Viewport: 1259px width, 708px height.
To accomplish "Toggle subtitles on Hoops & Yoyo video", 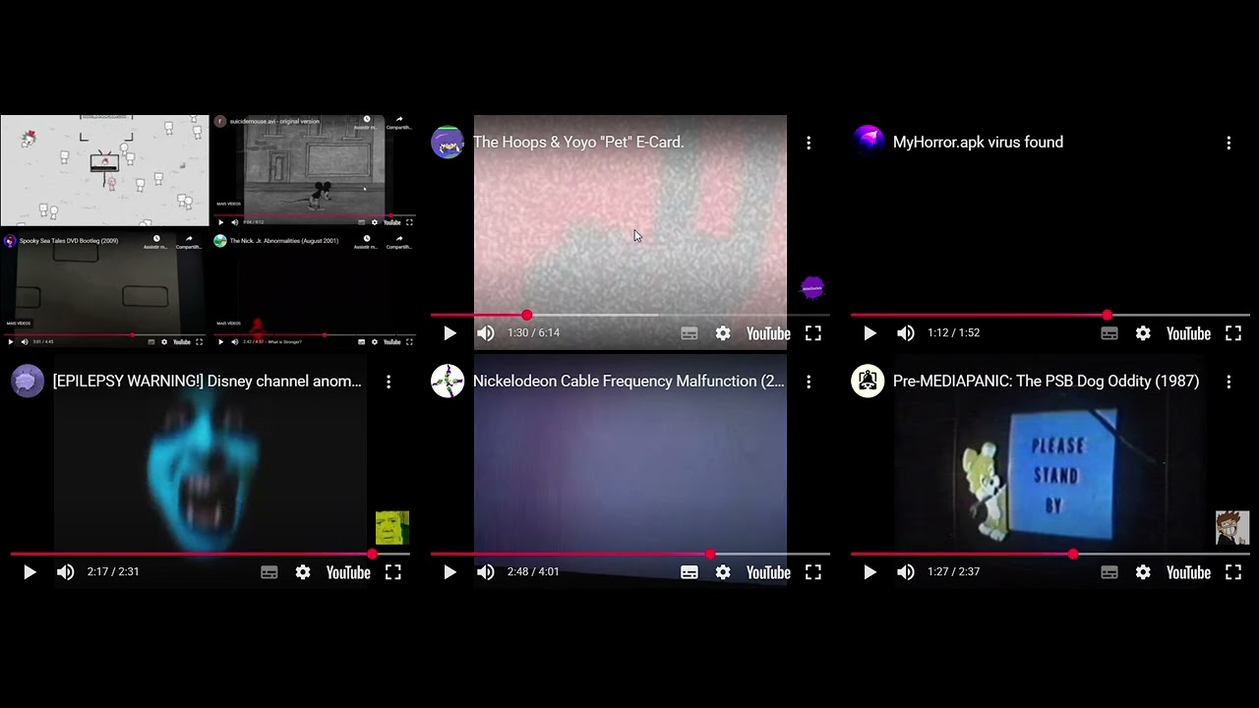I will [x=689, y=333].
